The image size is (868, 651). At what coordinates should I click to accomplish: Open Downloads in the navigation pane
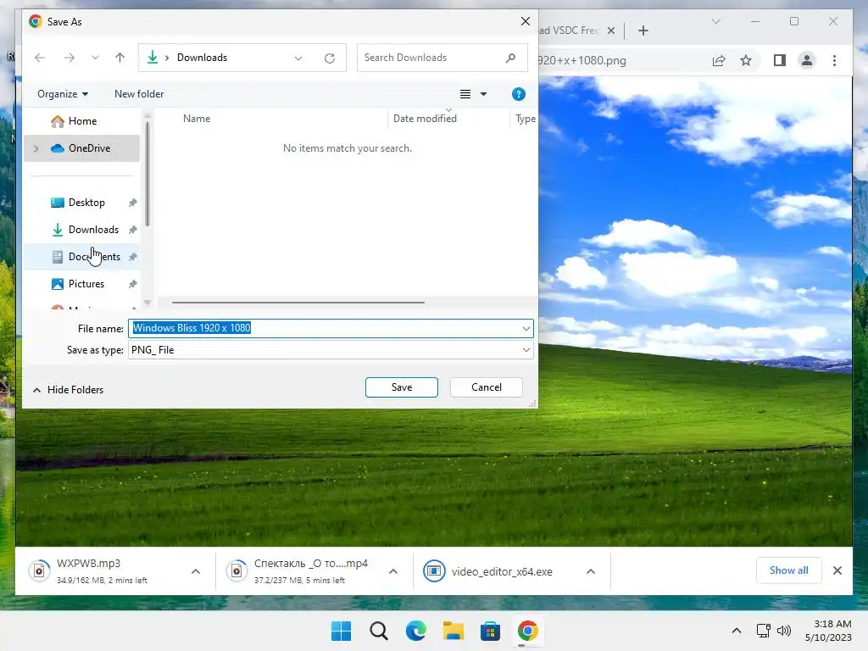click(x=82, y=230)
